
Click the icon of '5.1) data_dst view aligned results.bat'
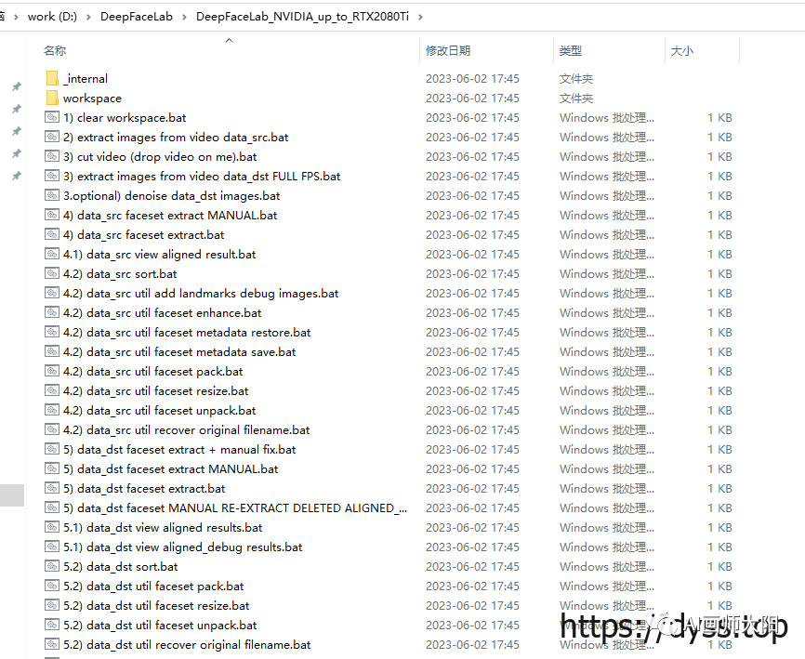52,527
